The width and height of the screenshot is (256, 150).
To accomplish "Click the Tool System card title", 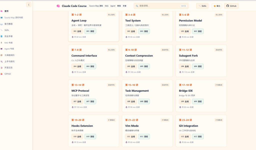I will (x=133, y=20).
